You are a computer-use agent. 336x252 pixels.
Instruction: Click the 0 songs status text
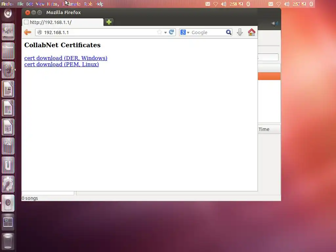pyautogui.click(x=30, y=198)
